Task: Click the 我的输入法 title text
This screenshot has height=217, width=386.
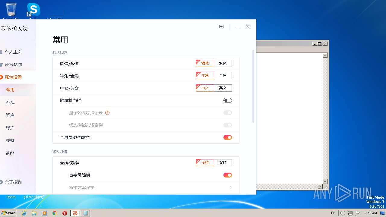Action: click(14, 29)
